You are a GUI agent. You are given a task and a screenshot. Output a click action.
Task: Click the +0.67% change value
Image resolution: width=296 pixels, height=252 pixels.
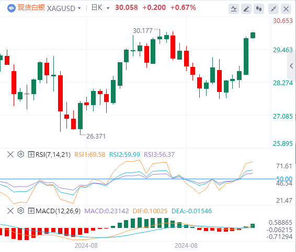pyautogui.click(x=183, y=7)
